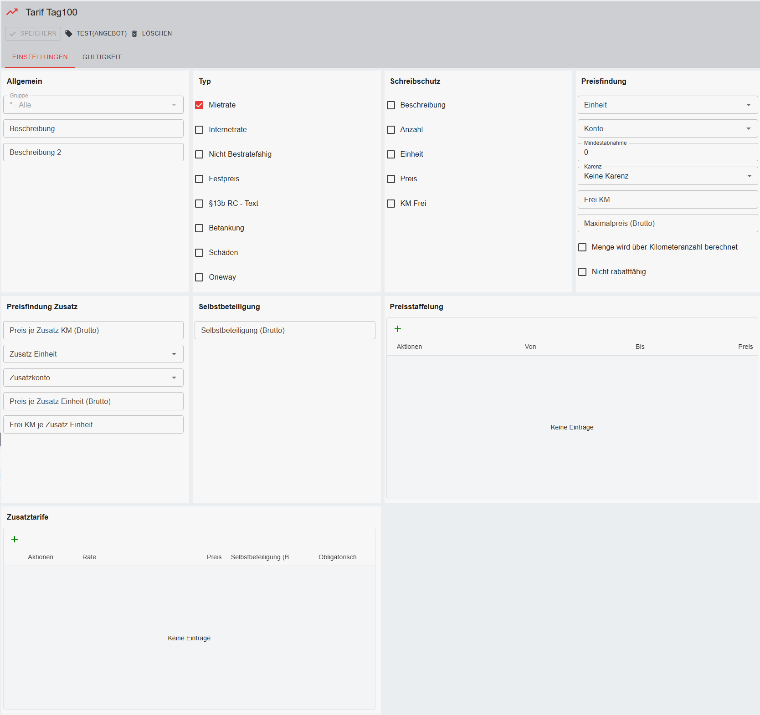Image resolution: width=760 pixels, height=715 pixels.
Task: Click the checkmark icon on the SPEICHERN button
Action: point(13,34)
